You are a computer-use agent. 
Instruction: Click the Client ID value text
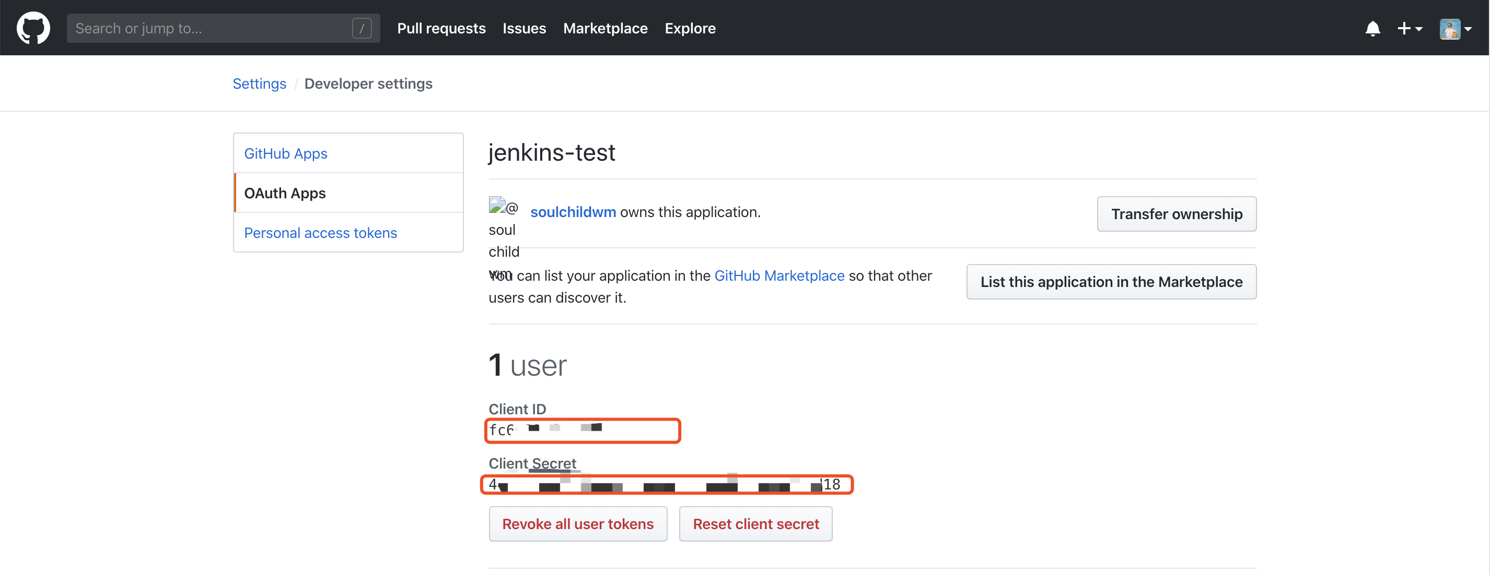545,429
